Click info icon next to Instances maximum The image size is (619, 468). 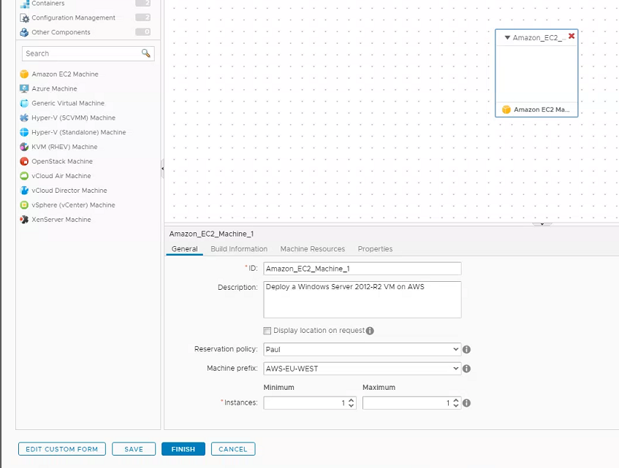[466, 403]
